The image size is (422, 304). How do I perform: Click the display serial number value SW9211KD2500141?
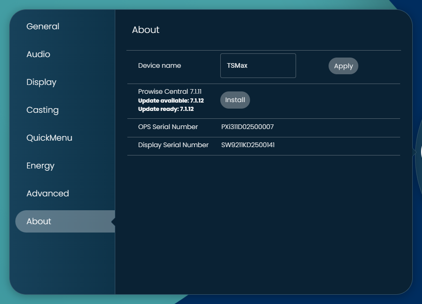tap(248, 145)
